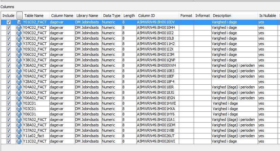Click Column ID A5MWRN49.BH001QNP cell
Viewport: 280px width, 151px height.
[x=158, y=60]
